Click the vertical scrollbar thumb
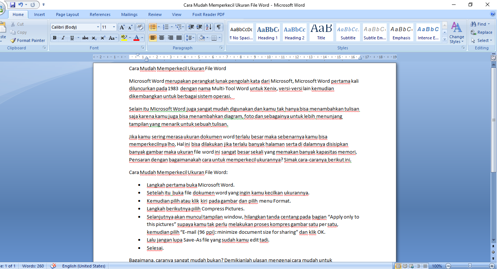 (x=493, y=120)
